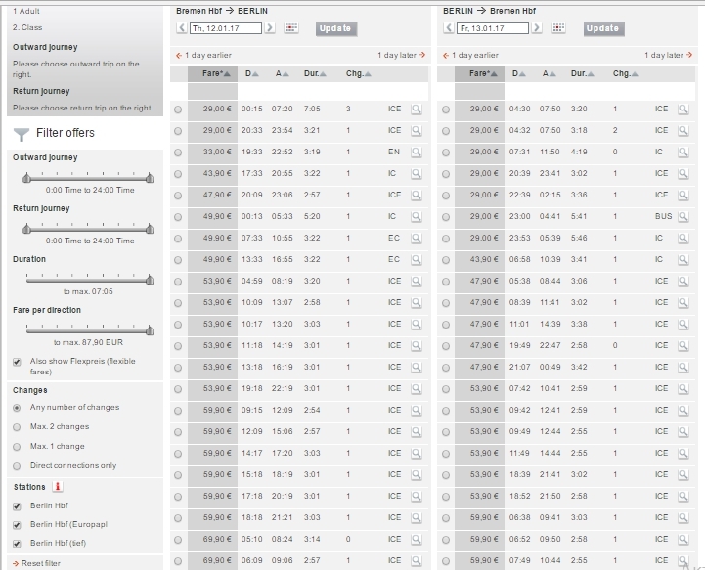Go to next day for outward date
This screenshot has height=570, width=705.
[x=270, y=28]
